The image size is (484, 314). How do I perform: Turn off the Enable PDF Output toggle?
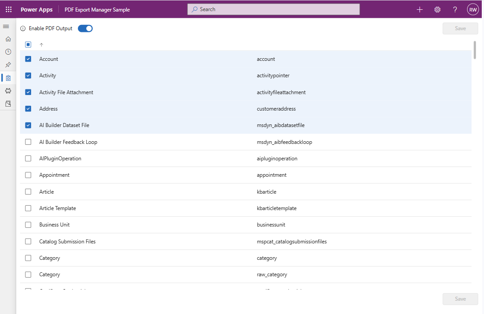[x=85, y=28]
